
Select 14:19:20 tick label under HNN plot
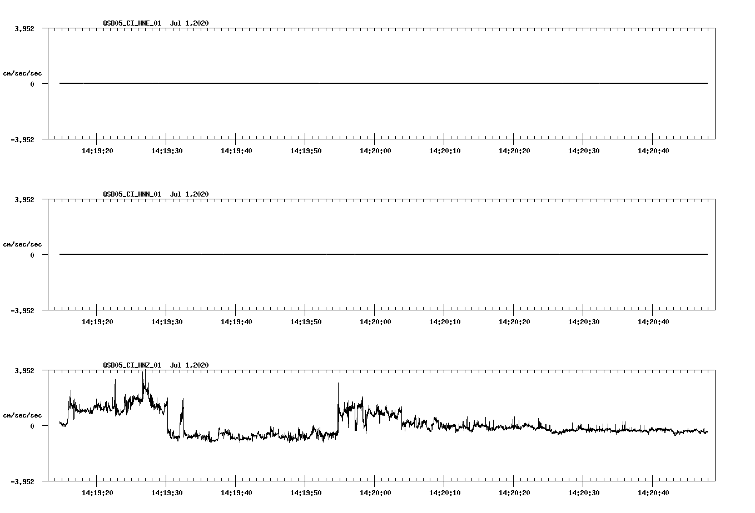pyautogui.click(x=97, y=322)
